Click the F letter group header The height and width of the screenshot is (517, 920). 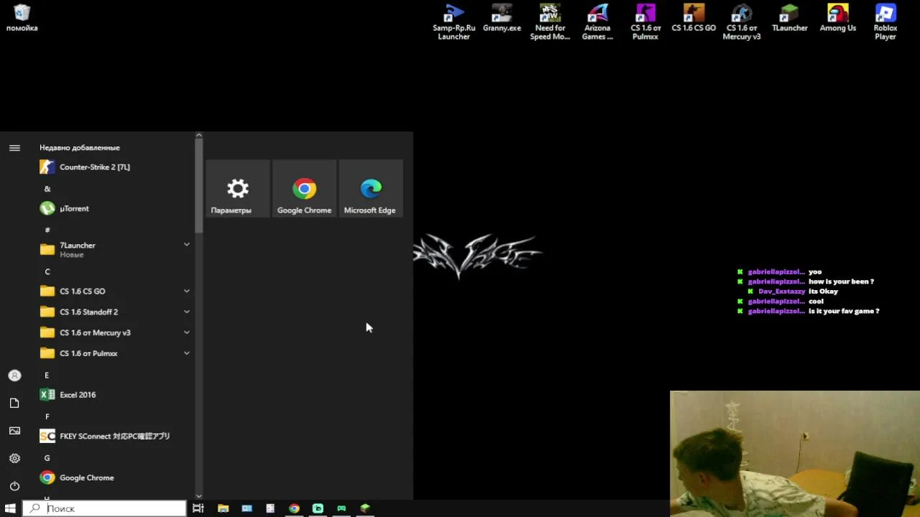coord(47,416)
